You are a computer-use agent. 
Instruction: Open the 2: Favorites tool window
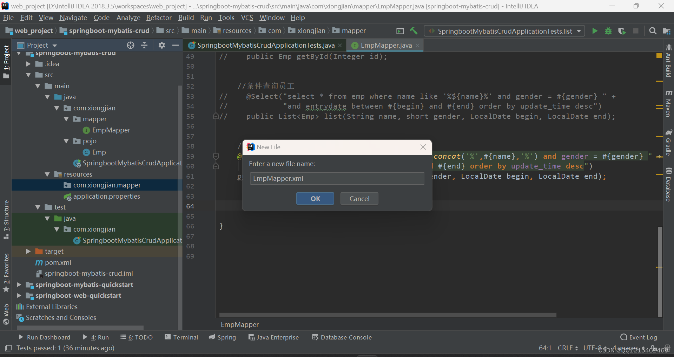pos(6,273)
